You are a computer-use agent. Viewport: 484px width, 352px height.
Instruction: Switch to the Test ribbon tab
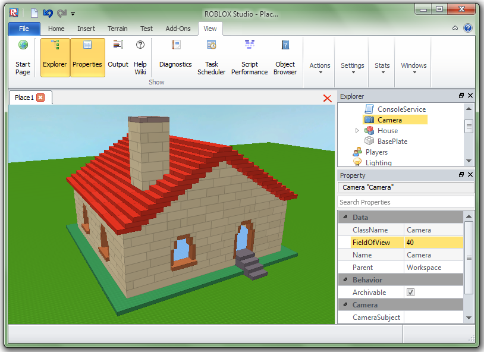[x=146, y=29]
